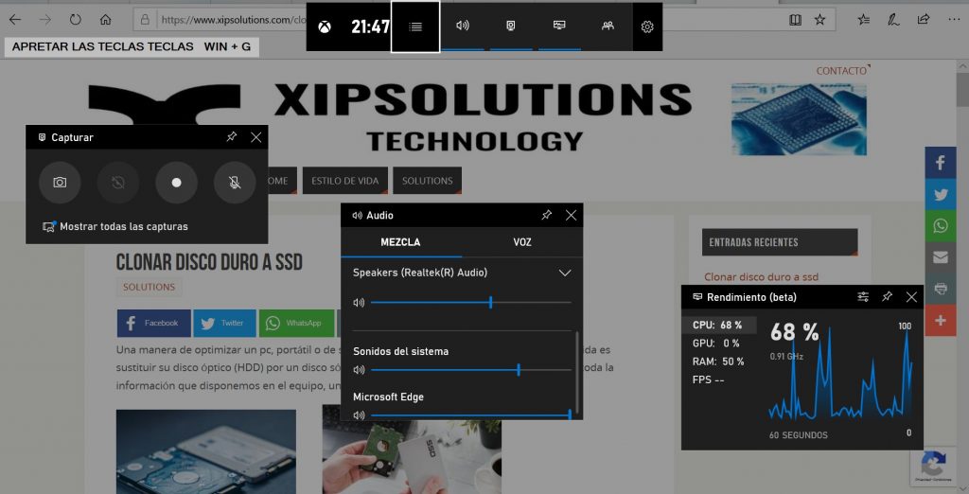The image size is (969, 494).
Task: Click the SOLUTIONS category tag
Action: pyautogui.click(x=149, y=287)
